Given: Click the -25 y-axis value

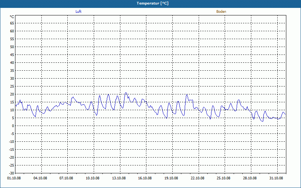Looking at the screenshot, I should coord(12,165).
